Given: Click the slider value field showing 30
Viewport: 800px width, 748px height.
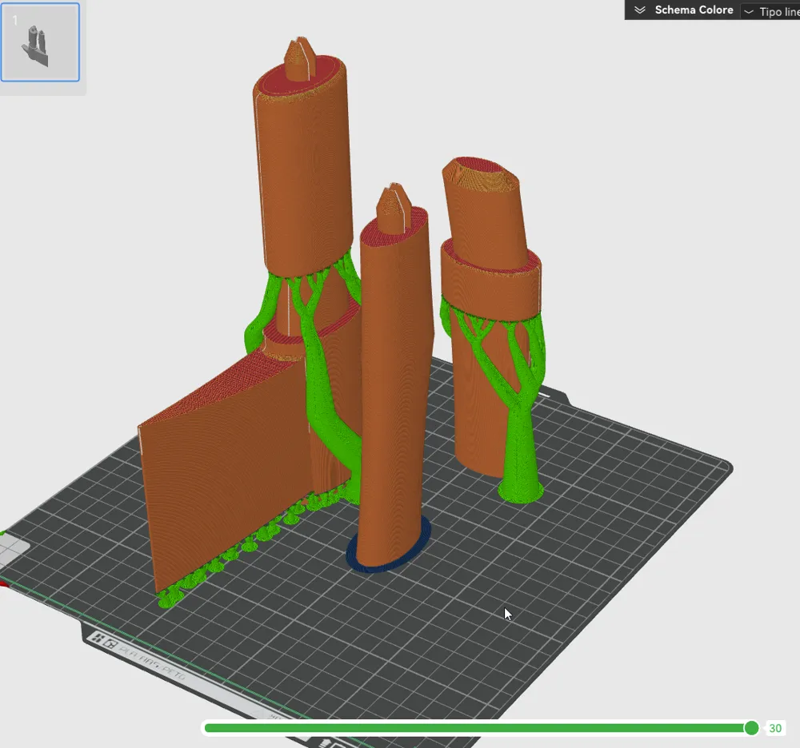Looking at the screenshot, I should click(775, 728).
